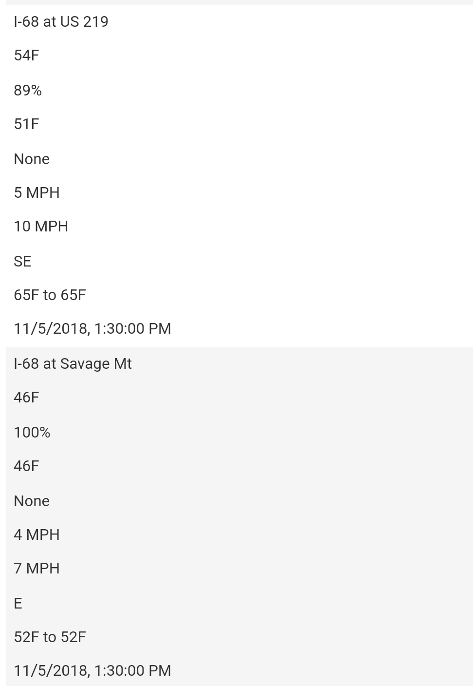
Task: Click the E wind direction
Action: click(18, 603)
